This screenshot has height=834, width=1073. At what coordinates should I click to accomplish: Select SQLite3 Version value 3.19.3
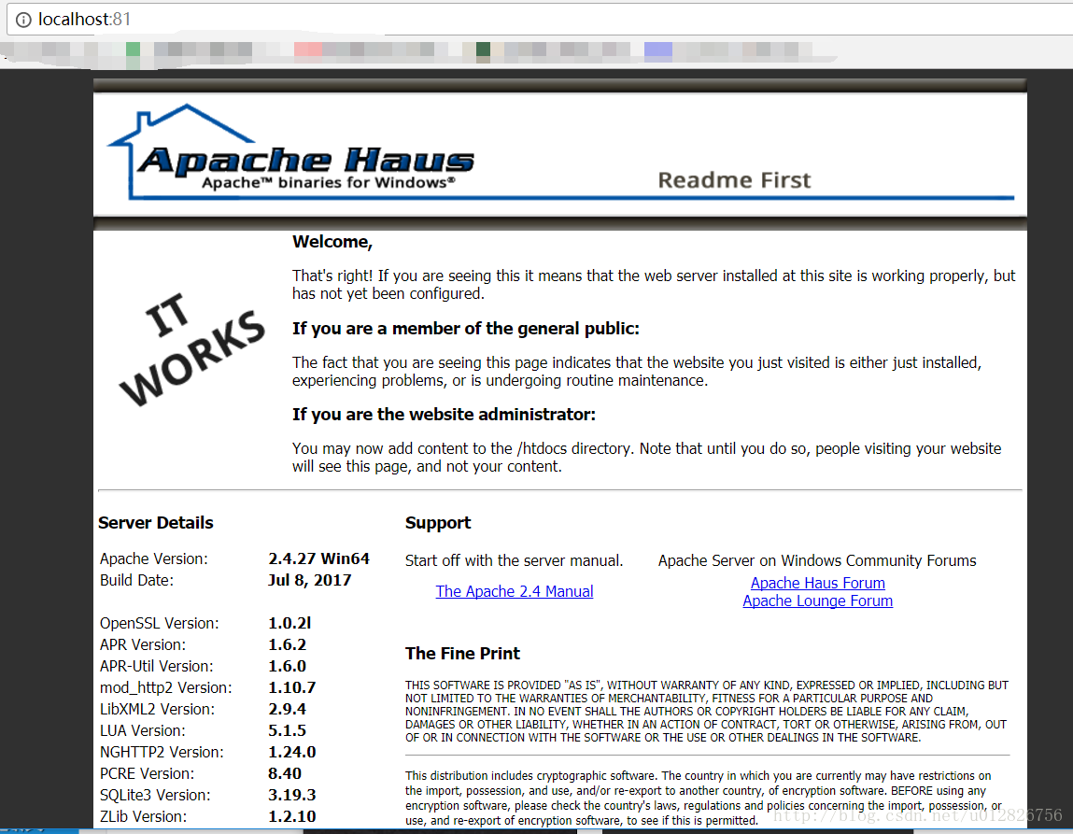[x=292, y=795]
